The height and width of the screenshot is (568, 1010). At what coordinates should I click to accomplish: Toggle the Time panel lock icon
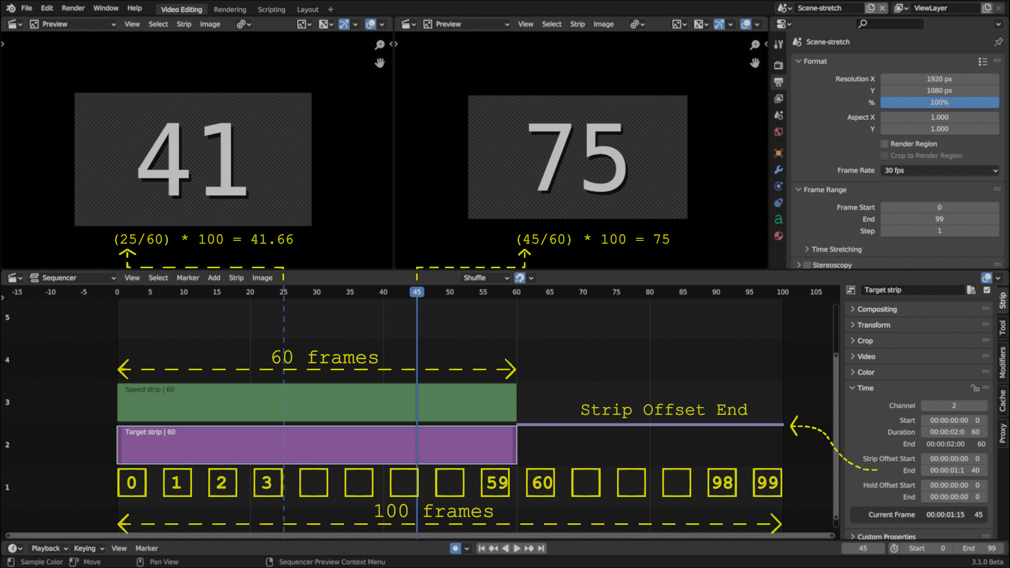point(975,388)
